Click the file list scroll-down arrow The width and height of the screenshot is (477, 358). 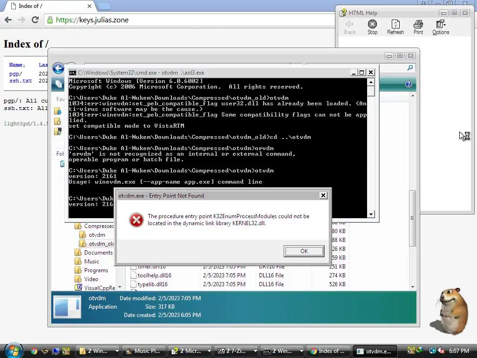point(413,287)
